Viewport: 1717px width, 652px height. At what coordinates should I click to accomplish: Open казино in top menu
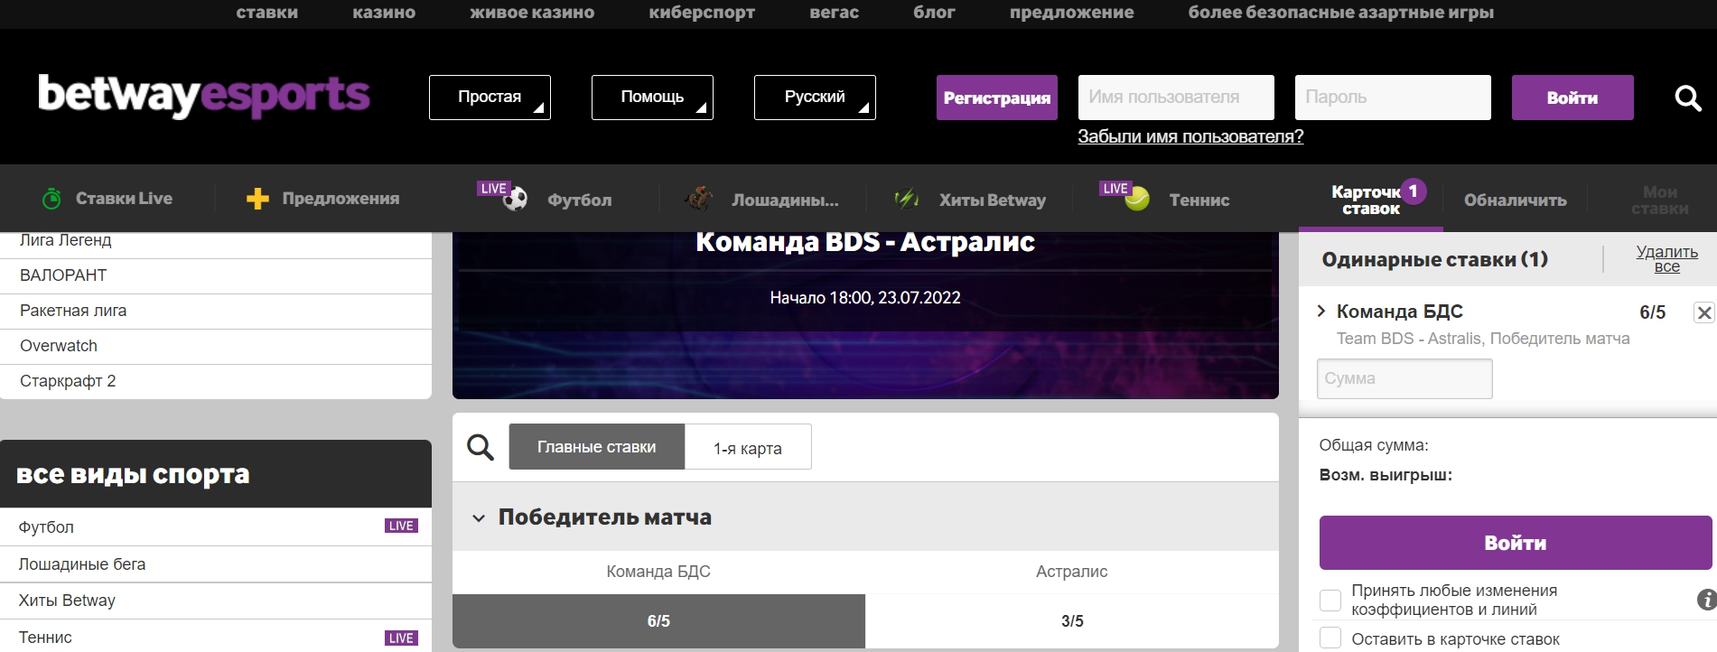pos(384,13)
